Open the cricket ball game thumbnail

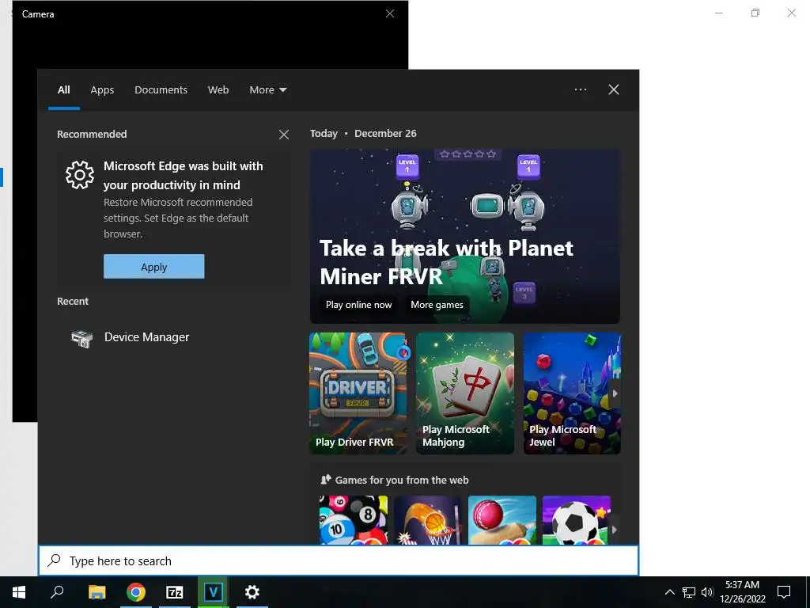502,520
